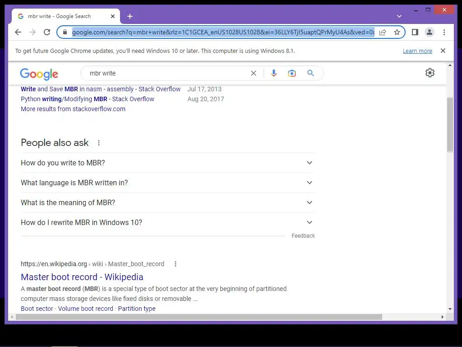The height and width of the screenshot is (347, 462).
Task: Open the 'Volume boot record' sublink
Action: click(85, 309)
